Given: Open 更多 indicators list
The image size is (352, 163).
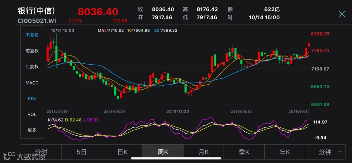Looking at the screenshot, I should tap(32, 130).
